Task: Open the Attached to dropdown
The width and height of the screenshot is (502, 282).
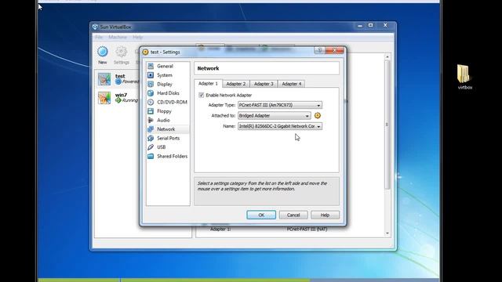Action: pos(275,115)
